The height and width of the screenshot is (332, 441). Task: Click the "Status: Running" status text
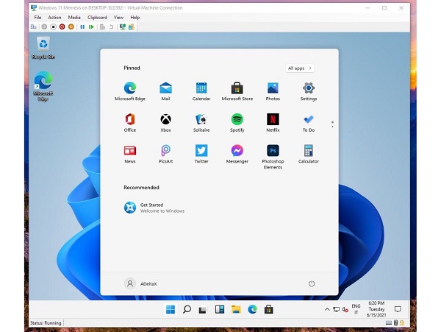click(x=46, y=322)
